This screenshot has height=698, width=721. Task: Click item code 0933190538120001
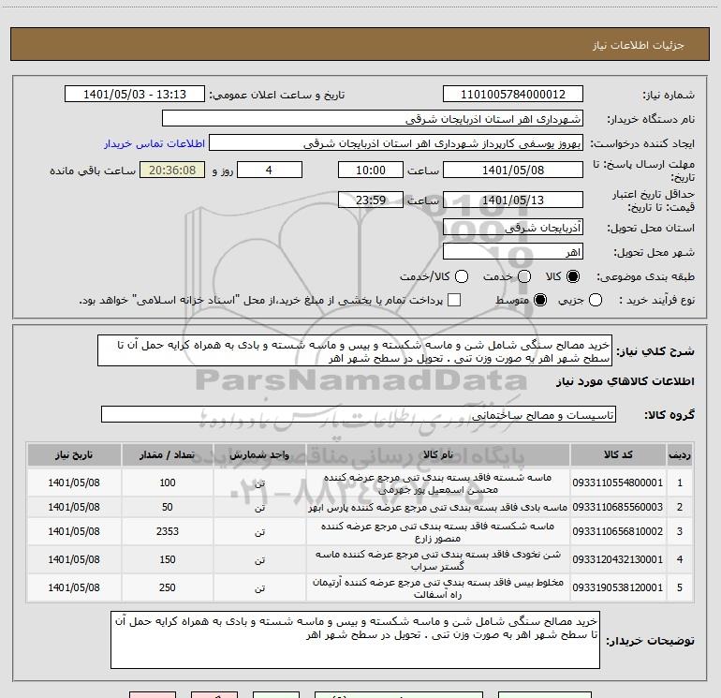point(618,587)
